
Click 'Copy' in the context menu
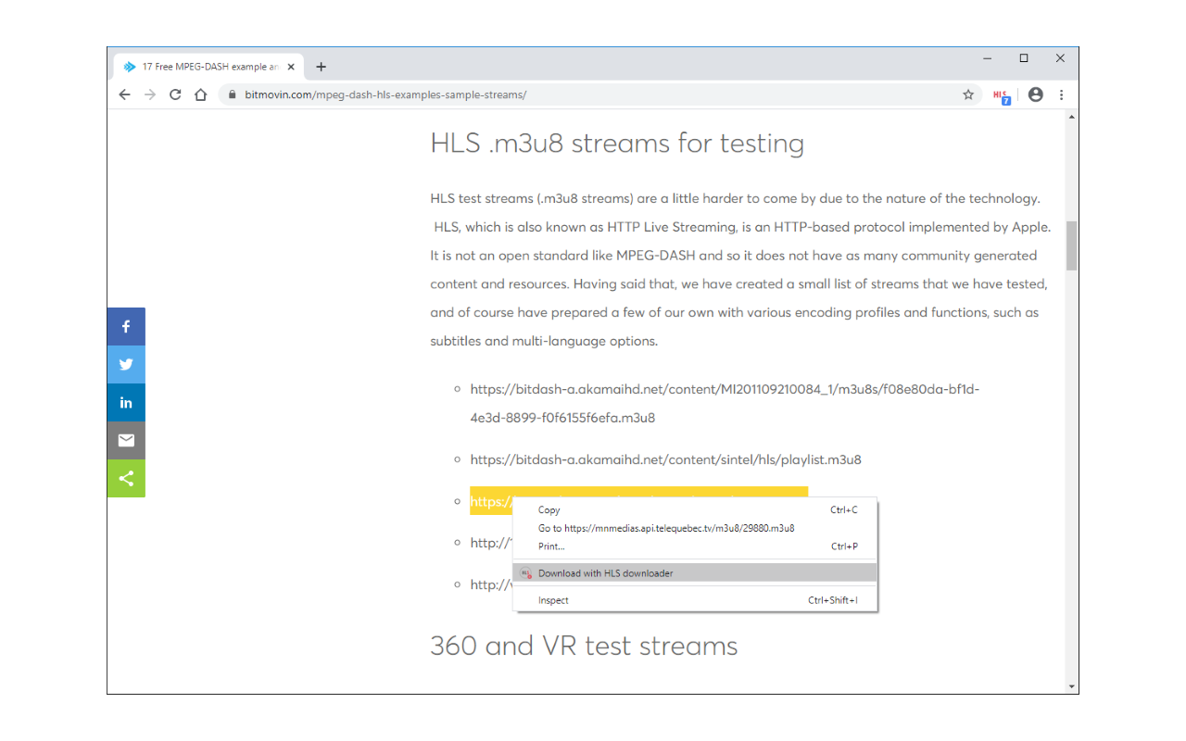tap(549, 509)
